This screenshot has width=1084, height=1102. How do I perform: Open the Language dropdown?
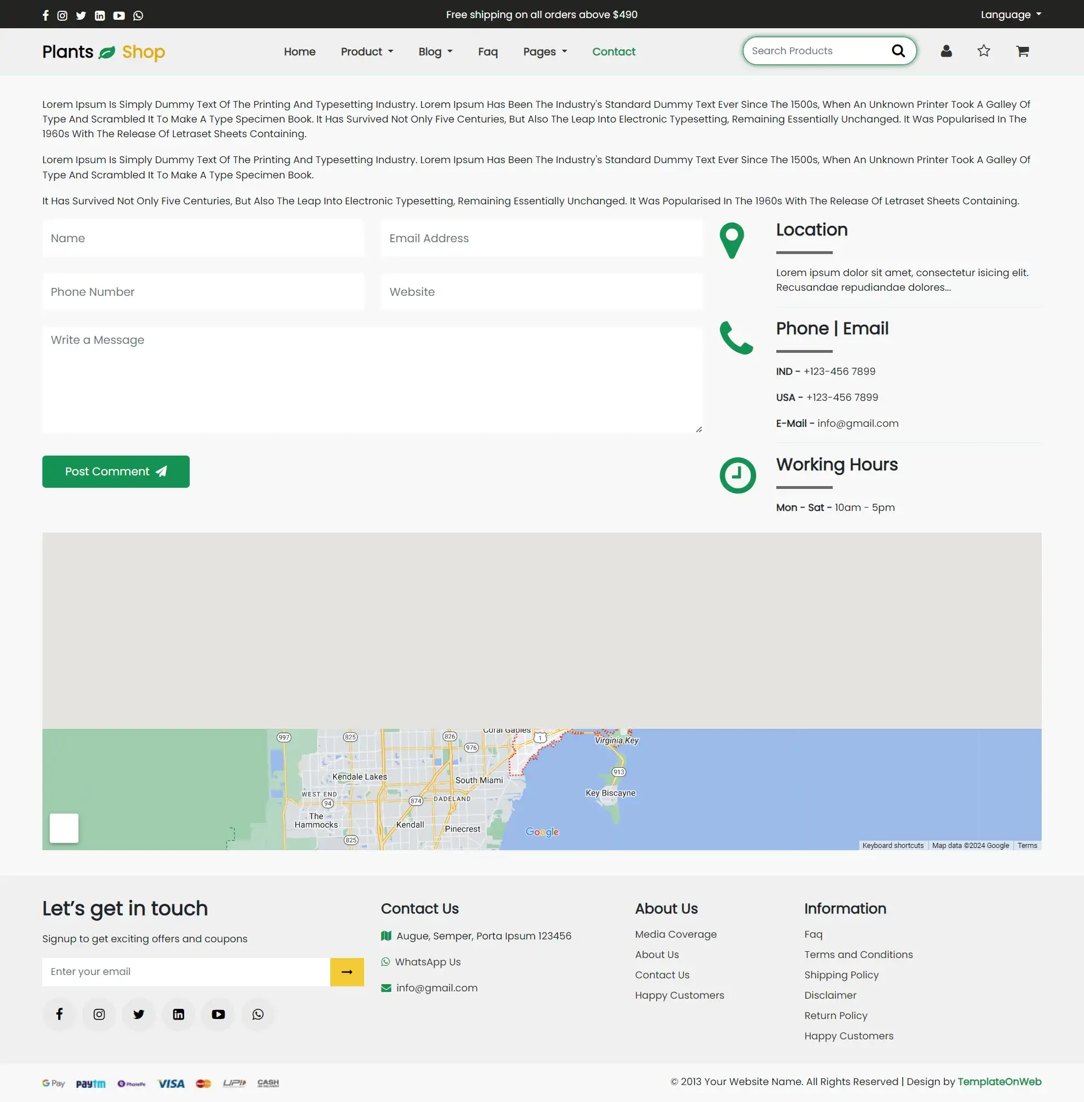(1011, 14)
